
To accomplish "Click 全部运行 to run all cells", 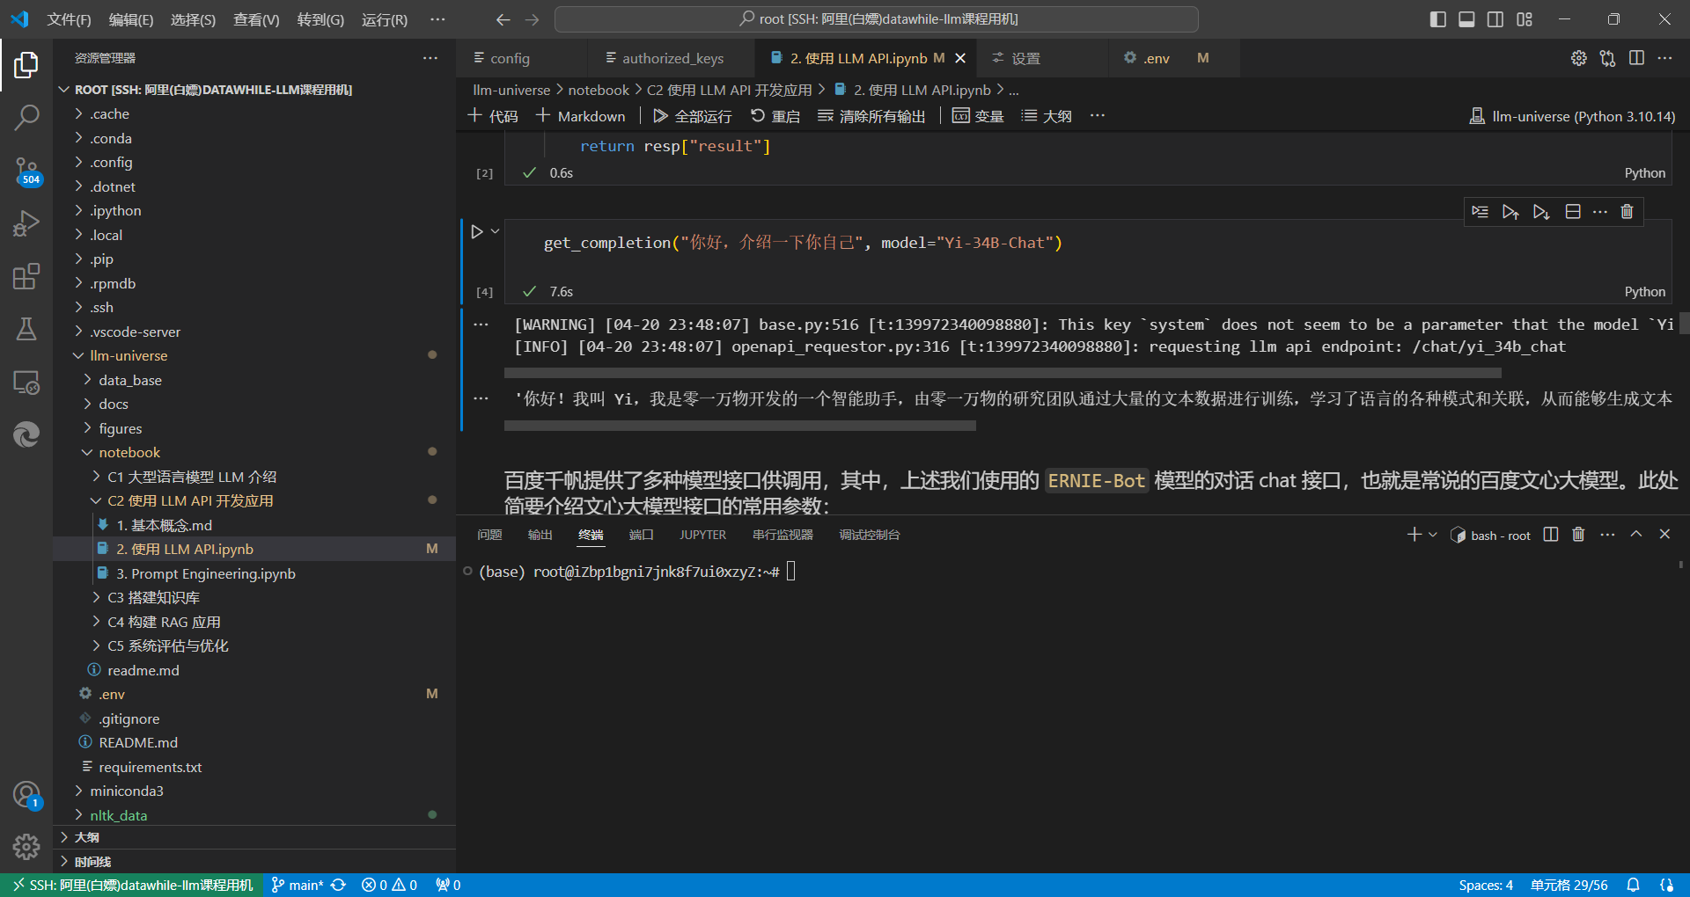I will point(693,116).
